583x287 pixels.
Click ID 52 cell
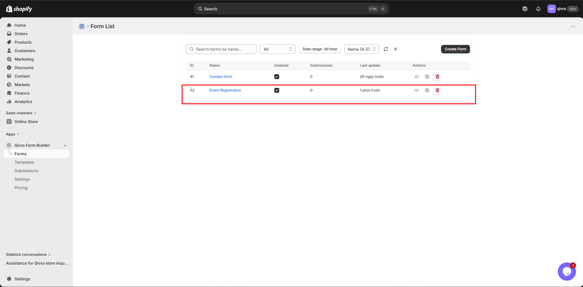coord(192,90)
